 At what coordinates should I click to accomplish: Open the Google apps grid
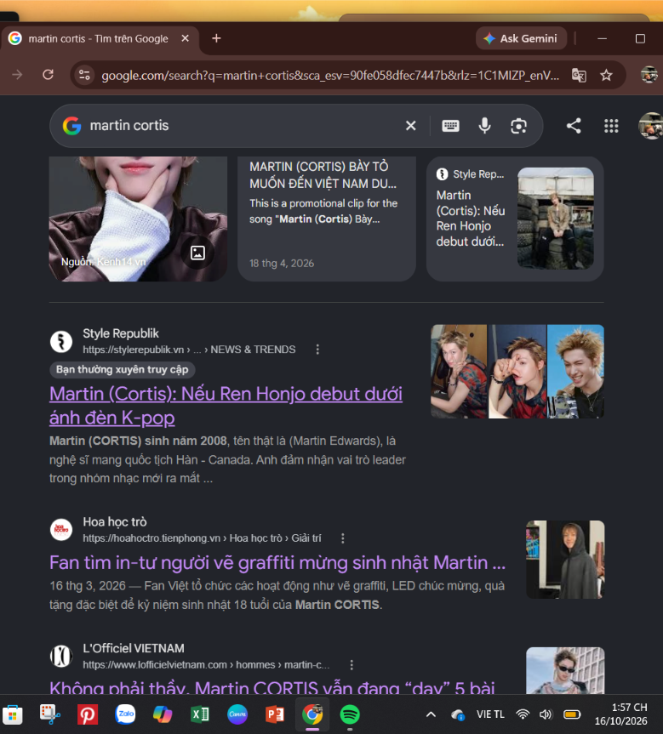pos(611,126)
